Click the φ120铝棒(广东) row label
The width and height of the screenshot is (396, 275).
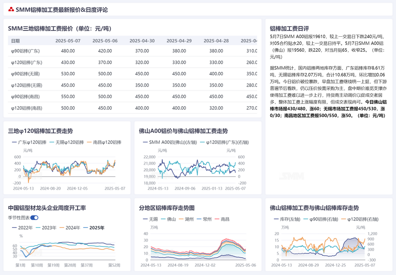[x=27, y=62]
